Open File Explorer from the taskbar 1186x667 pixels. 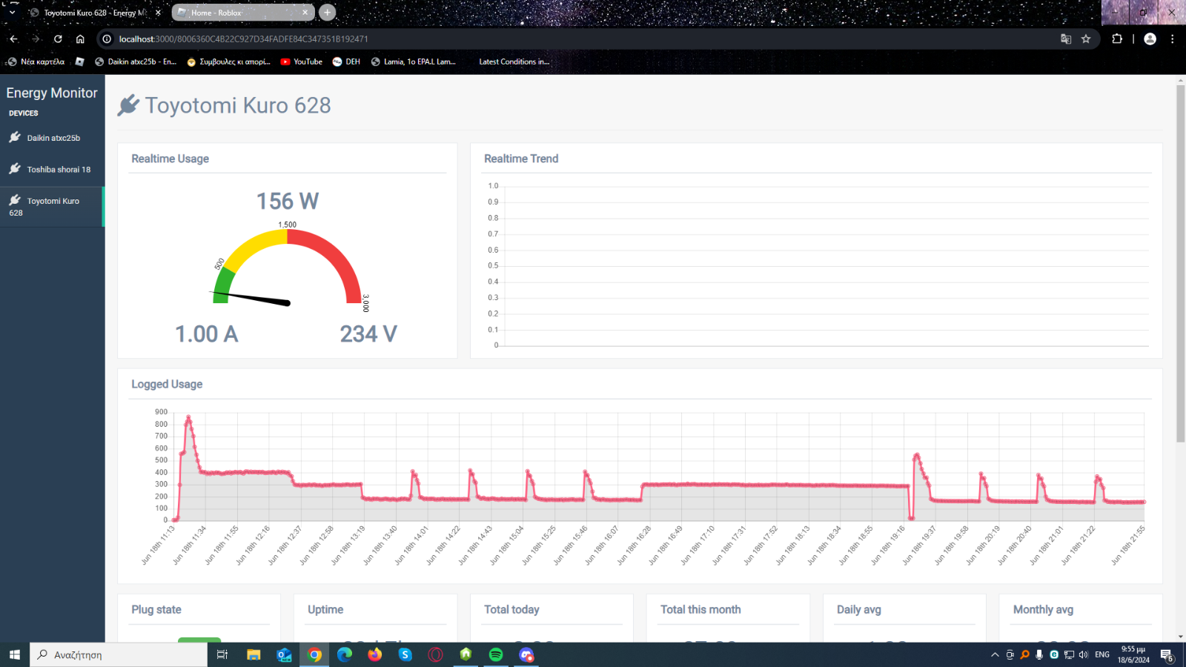coord(254,654)
